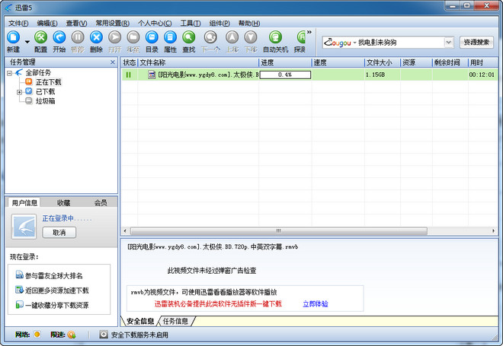Click the 1.15GB file size cell

375,75
